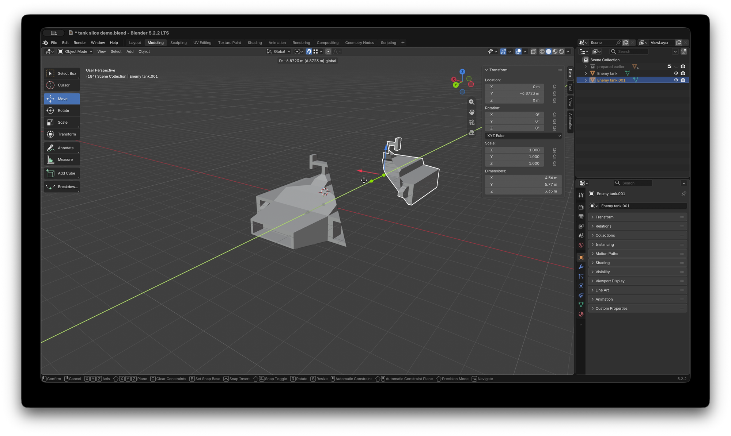Open the viewport Select menu
This screenshot has width=731, height=436.
pyautogui.click(x=116, y=51)
